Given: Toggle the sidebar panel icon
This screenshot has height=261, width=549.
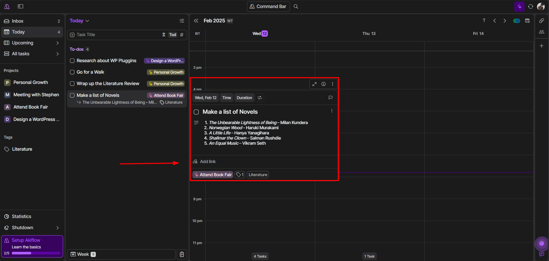Looking at the screenshot, I should tap(20, 6).
